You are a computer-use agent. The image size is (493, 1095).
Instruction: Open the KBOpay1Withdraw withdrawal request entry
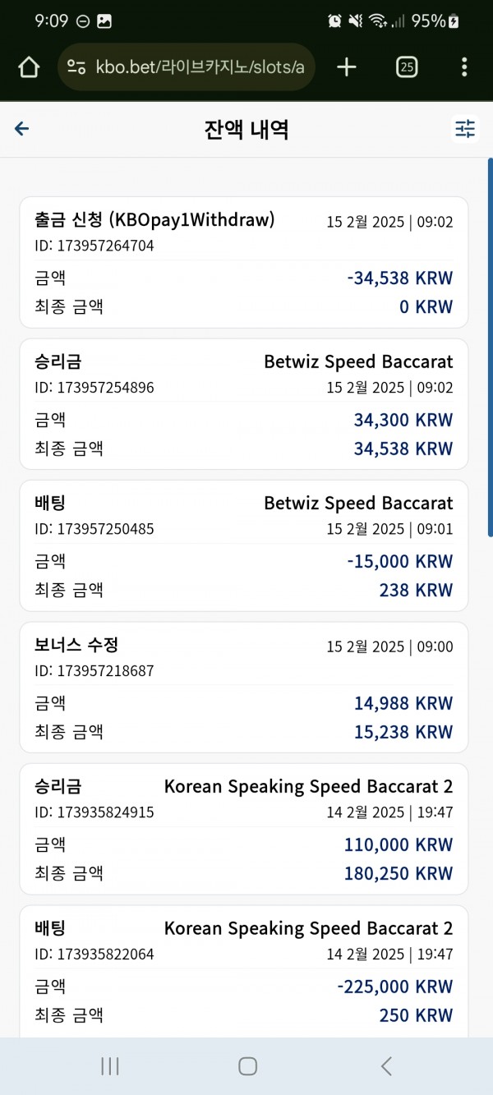[244, 263]
